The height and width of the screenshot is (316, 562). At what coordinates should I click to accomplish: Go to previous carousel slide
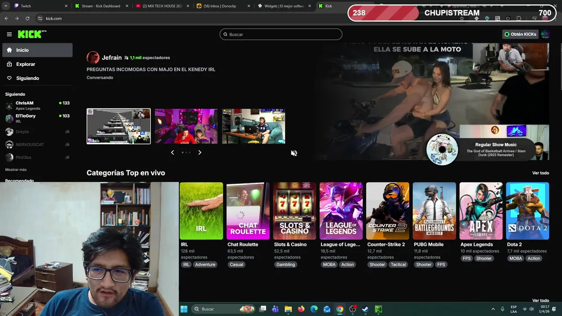pyautogui.click(x=172, y=152)
